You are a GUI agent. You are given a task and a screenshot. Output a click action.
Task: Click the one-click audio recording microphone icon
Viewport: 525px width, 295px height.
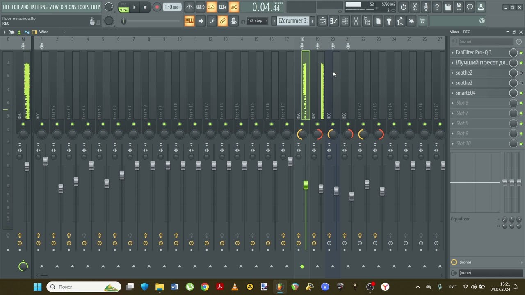click(426, 7)
